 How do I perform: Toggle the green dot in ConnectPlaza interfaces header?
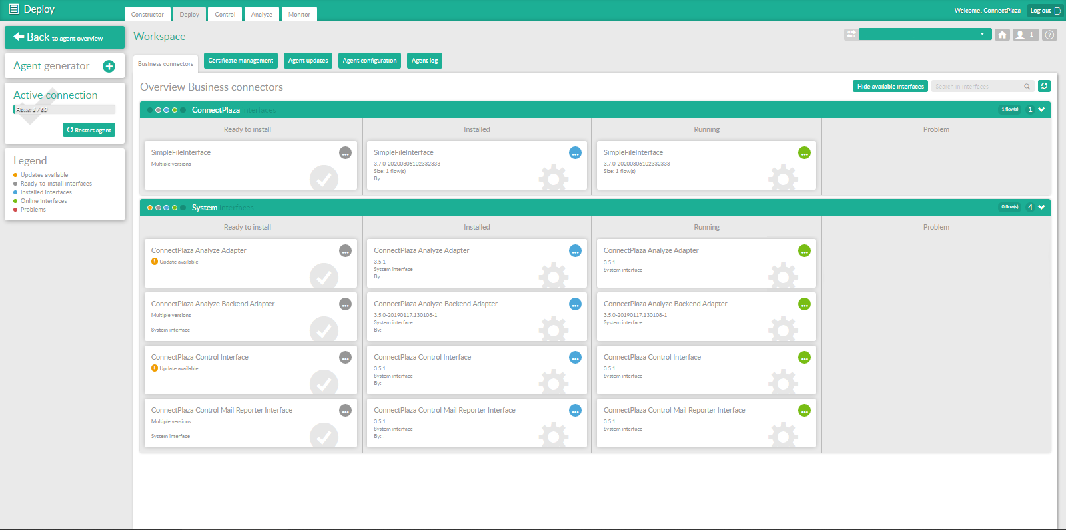click(175, 110)
